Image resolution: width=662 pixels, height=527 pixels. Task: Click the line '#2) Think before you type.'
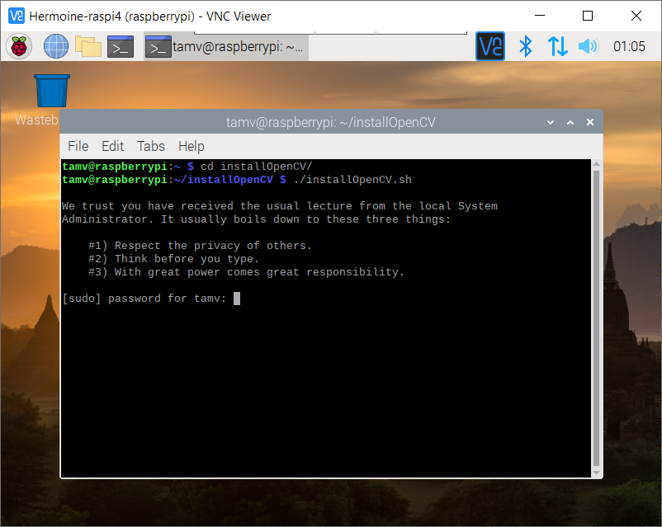[173, 259]
